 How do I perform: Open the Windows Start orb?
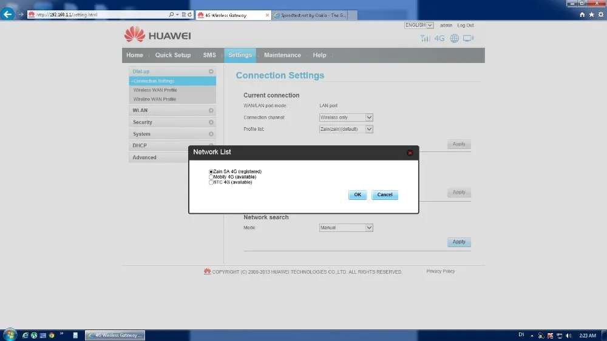point(10,335)
